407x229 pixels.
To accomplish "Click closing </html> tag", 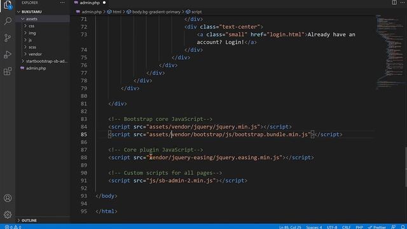I will point(106,211).
